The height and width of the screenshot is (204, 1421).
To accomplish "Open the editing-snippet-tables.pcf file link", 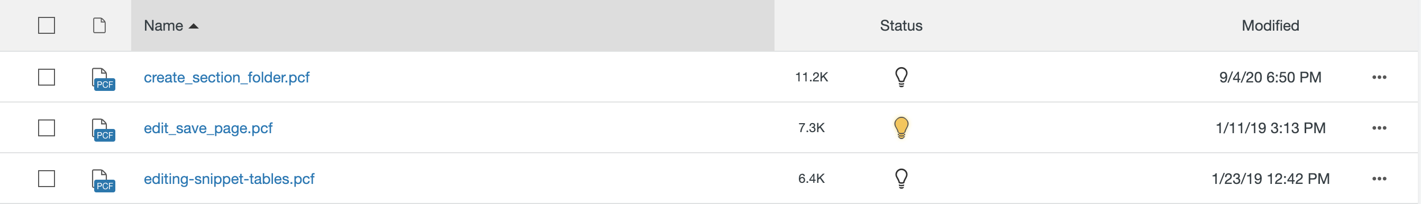I will [x=229, y=179].
